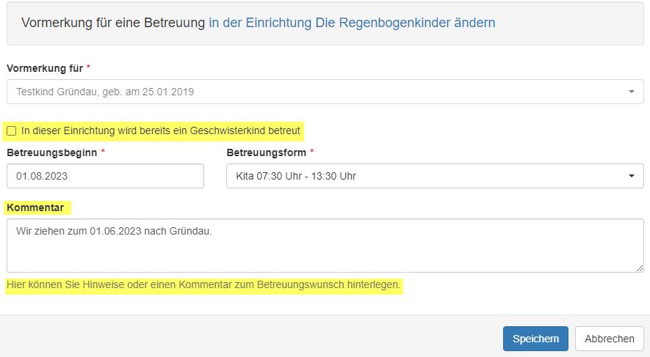Expand the Betreuungsform dropdown
The height and width of the screenshot is (357, 650).
coord(435,176)
